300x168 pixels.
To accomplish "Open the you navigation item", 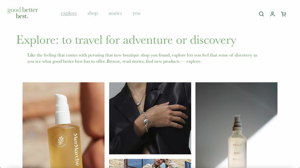I will 136,13.
